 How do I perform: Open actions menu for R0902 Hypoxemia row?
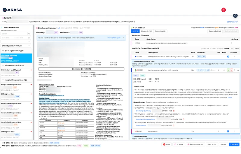(x=234, y=131)
